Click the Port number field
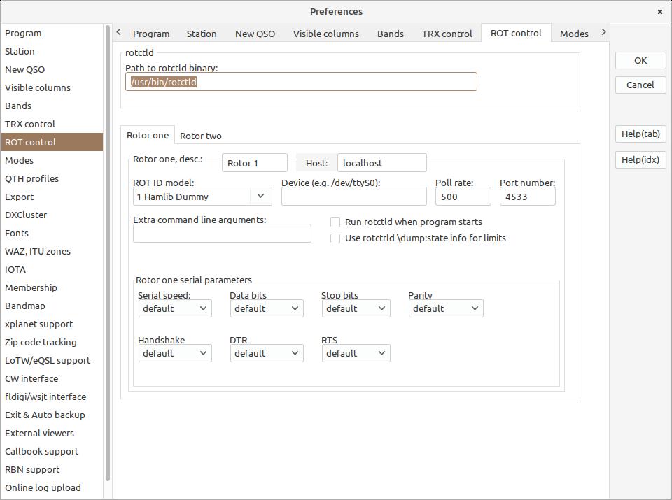Image resolution: width=672 pixels, height=500 pixels. click(x=528, y=197)
